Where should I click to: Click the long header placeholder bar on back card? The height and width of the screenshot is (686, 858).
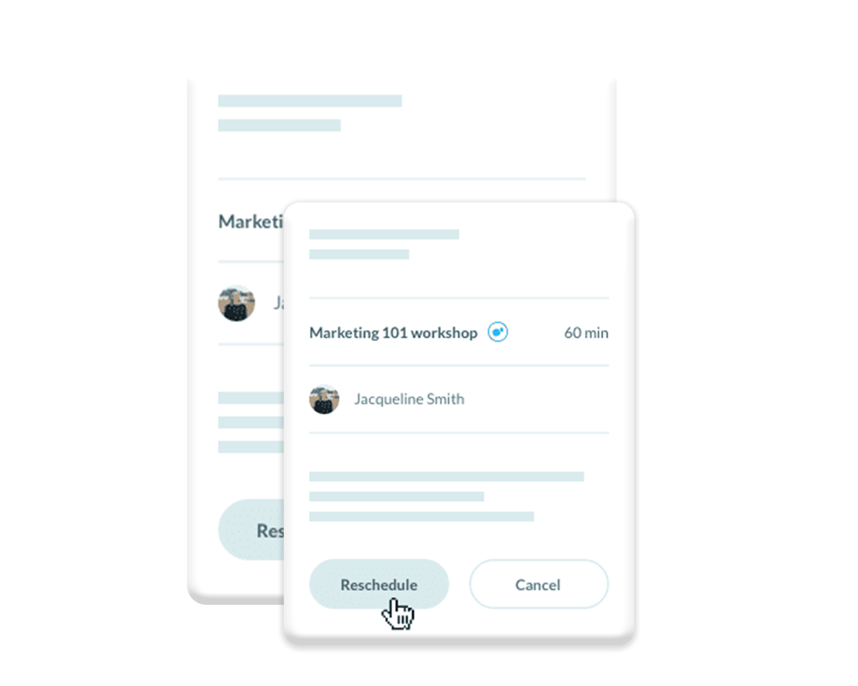[310, 101]
